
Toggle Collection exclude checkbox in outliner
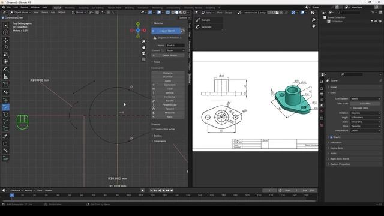click(372, 22)
